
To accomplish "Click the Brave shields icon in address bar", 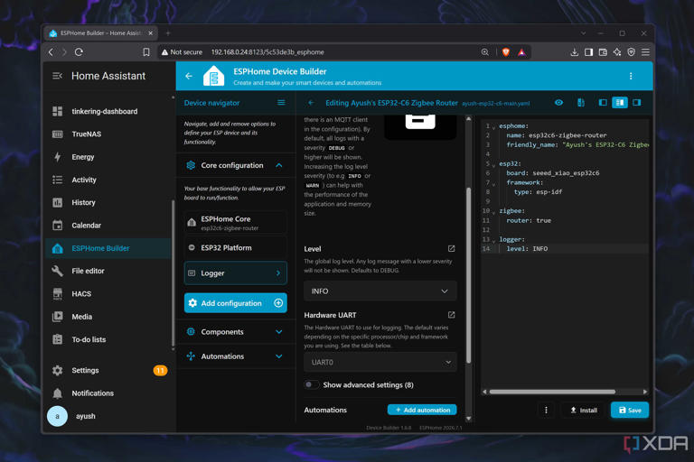I will [506, 52].
